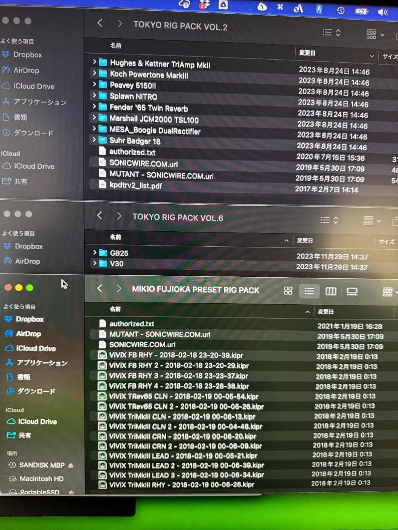Select Gallery view in the bottom Finder window
Screen dimensions: 398x530
[x=351, y=291]
